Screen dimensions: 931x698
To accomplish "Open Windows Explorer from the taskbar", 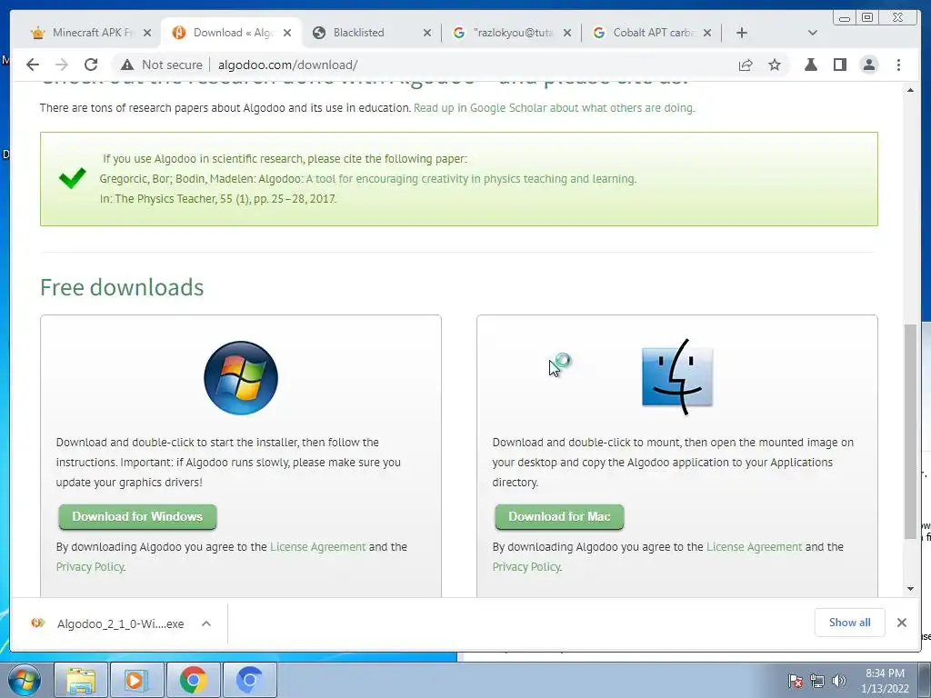I will tap(81, 680).
